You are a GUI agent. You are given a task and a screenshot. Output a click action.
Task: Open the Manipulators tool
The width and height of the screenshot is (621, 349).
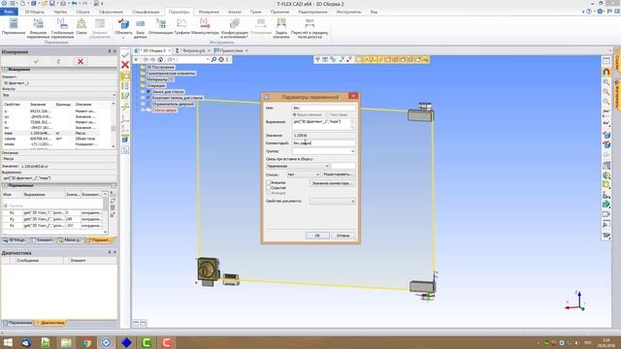tap(205, 27)
